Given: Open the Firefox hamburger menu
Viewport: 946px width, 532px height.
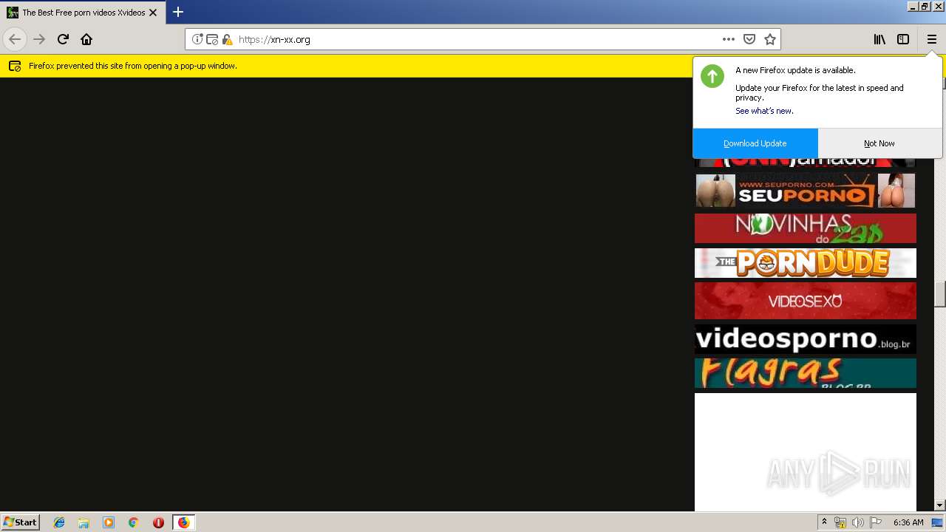Looking at the screenshot, I should [931, 39].
